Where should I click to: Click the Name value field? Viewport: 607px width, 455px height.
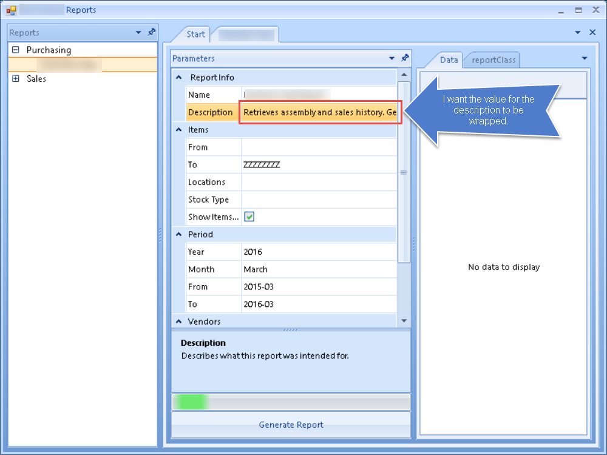[x=319, y=95]
